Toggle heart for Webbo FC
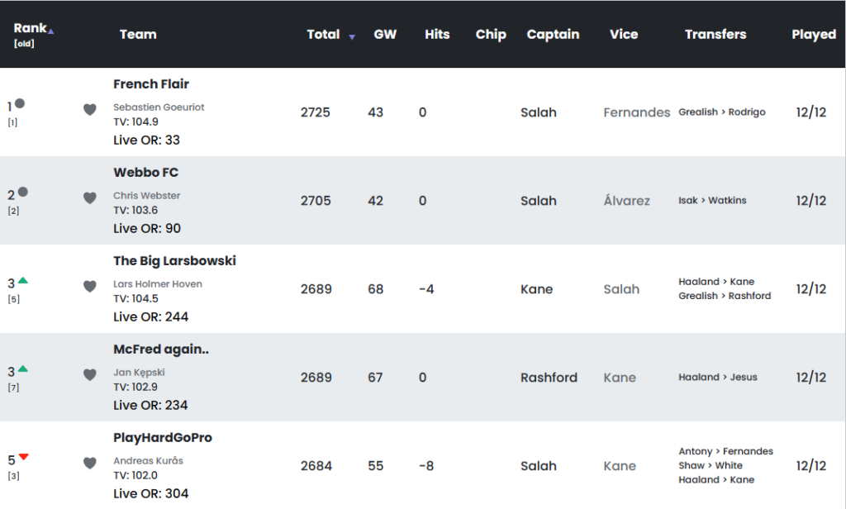This screenshot has width=846, height=509. click(x=89, y=198)
